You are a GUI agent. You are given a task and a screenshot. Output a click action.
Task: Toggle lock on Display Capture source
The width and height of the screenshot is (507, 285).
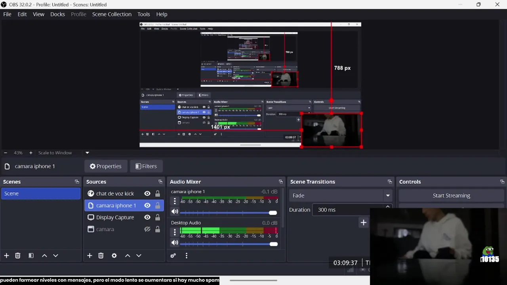pyautogui.click(x=158, y=217)
